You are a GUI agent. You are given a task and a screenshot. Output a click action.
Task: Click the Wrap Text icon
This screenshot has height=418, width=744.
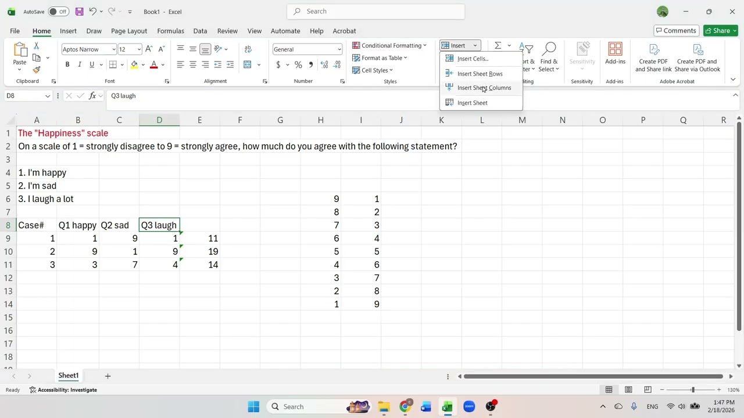(x=248, y=49)
